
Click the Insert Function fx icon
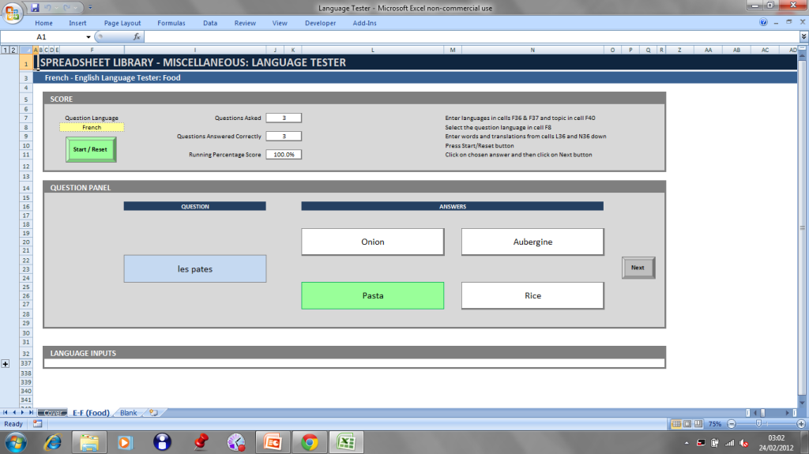pyautogui.click(x=137, y=37)
